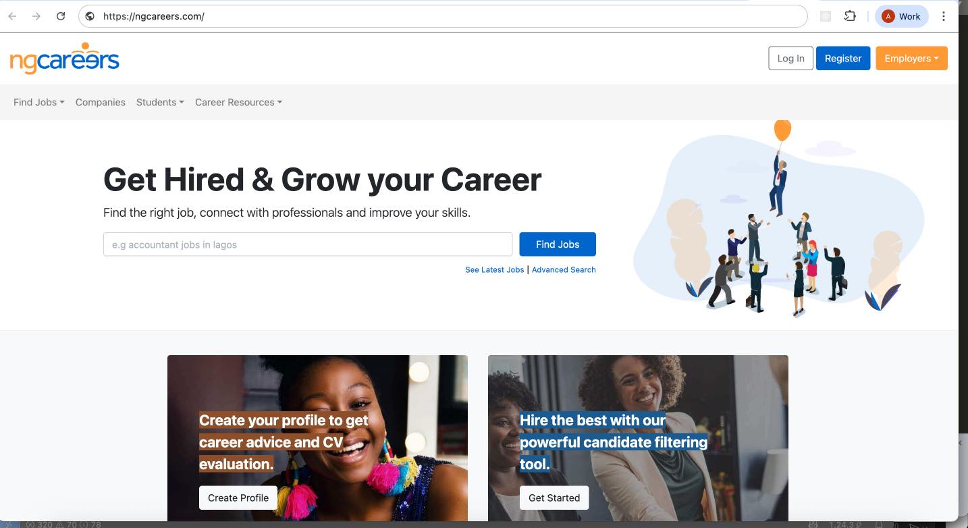The image size is (968, 528).
Task: Expand the Students dropdown menu
Action: [160, 102]
